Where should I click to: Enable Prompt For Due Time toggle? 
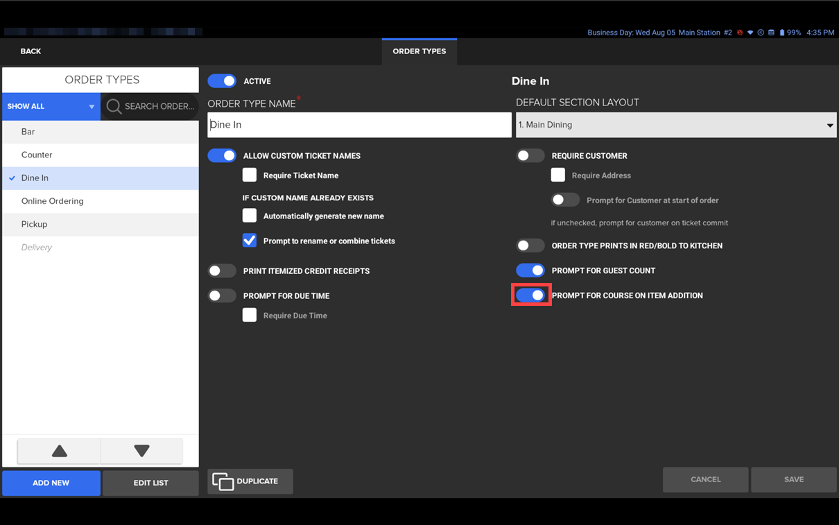(x=222, y=295)
